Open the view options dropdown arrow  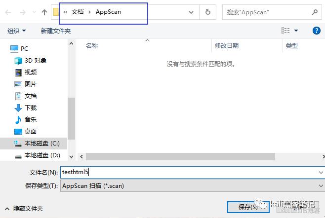[296, 31]
